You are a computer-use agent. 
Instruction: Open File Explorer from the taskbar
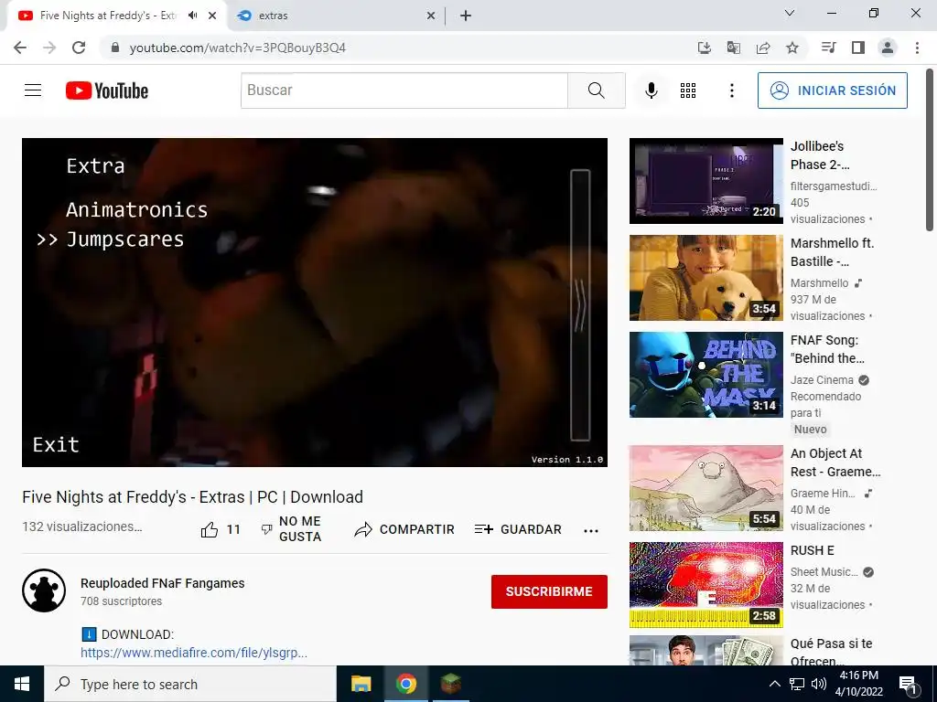[x=361, y=684]
